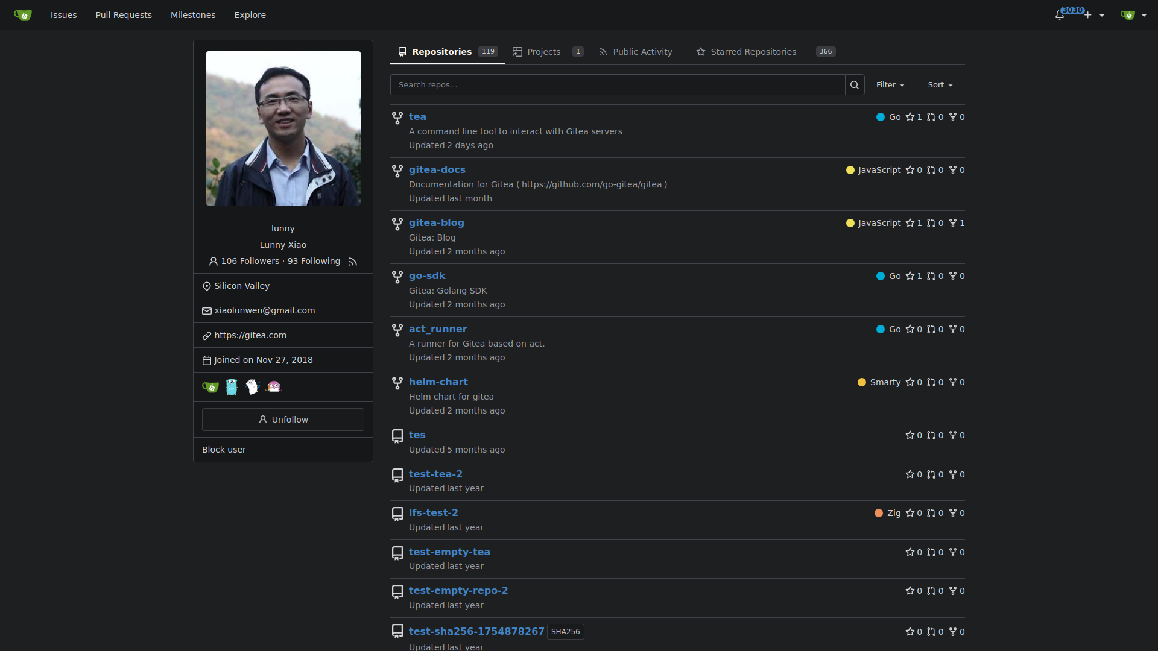Image resolution: width=1158 pixels, height=651 pixels.
Task: Open the gitea-docs repository link
Action: [x=437, y=170]
